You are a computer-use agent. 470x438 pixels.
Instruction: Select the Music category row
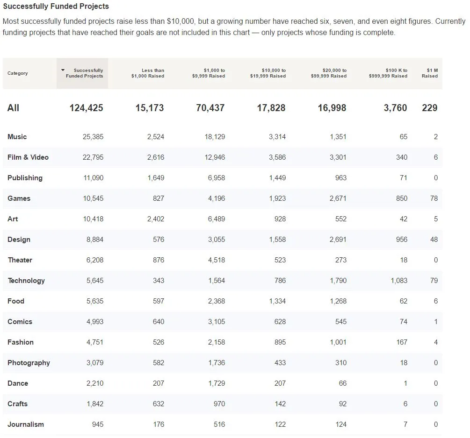[17, 137]
